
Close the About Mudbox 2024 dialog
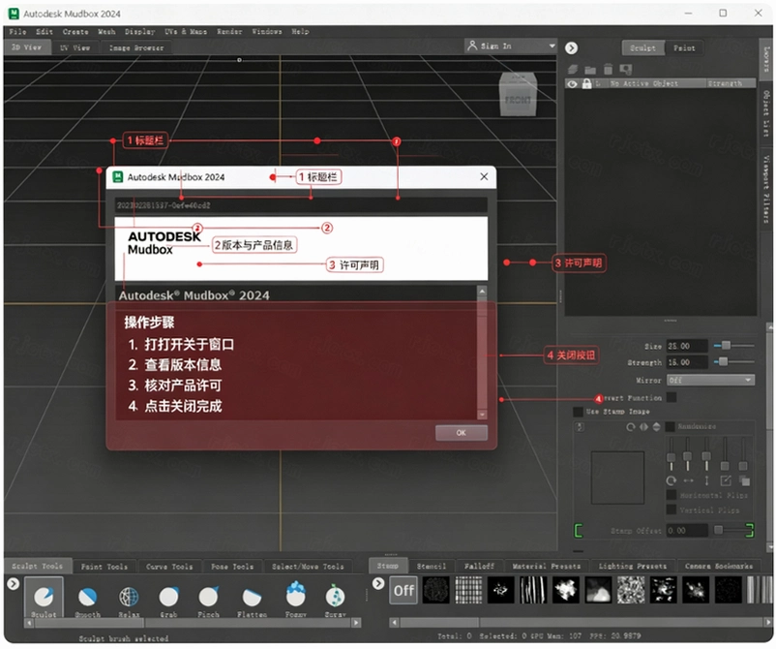(484, 177)
